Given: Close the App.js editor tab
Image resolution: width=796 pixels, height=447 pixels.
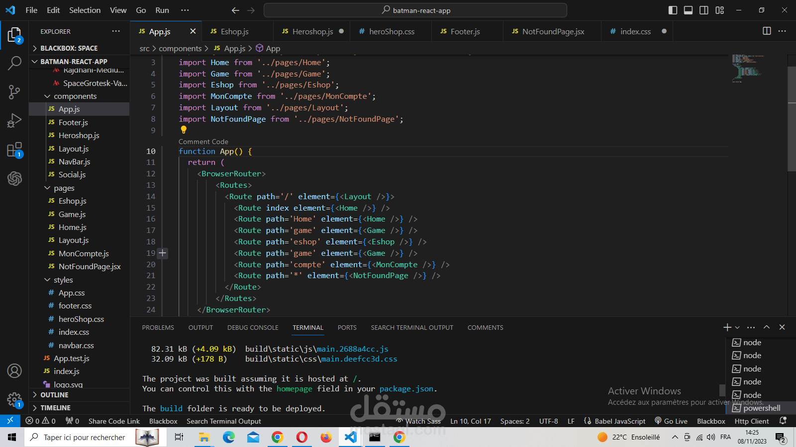Looking at the screenshot, I should tap(193, 31).
